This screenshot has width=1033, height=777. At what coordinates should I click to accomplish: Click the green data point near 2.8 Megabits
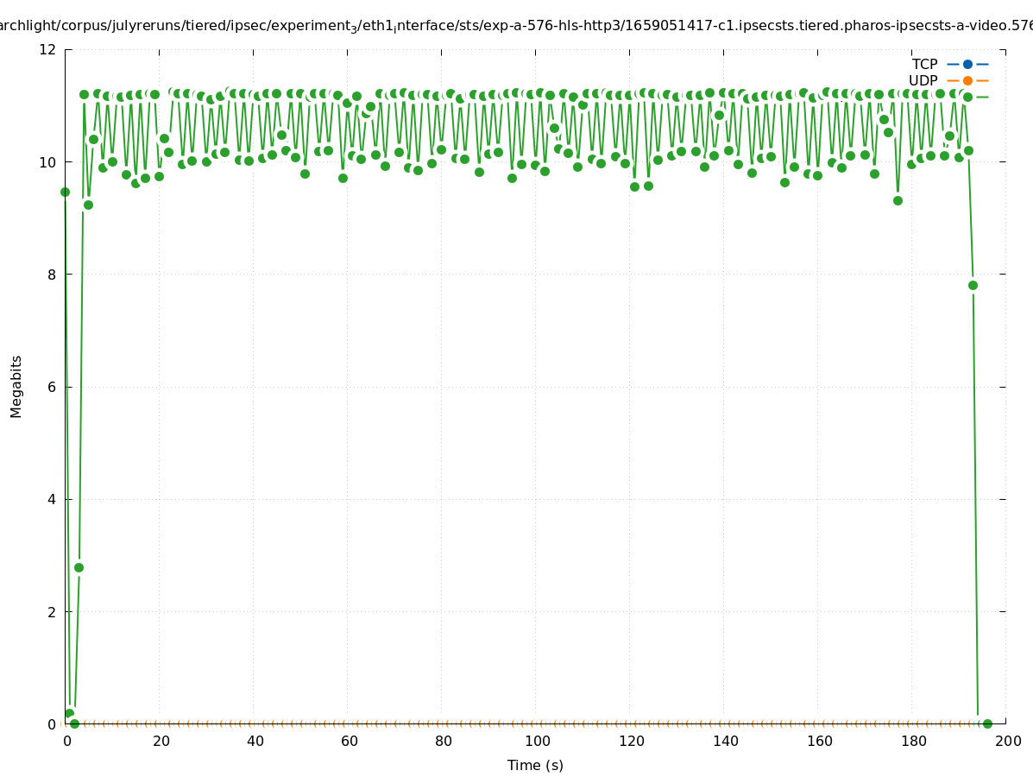pos(79,567)
